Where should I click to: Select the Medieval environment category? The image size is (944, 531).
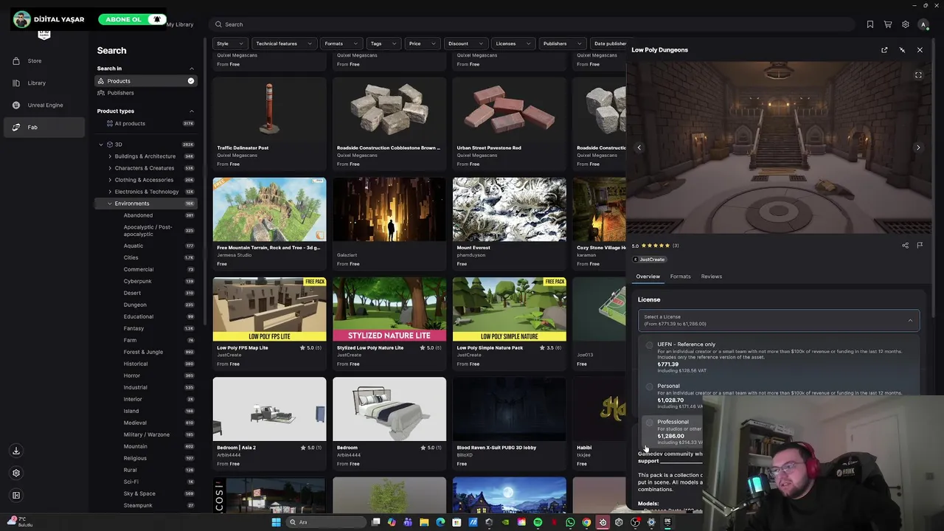tap(135, 423)
